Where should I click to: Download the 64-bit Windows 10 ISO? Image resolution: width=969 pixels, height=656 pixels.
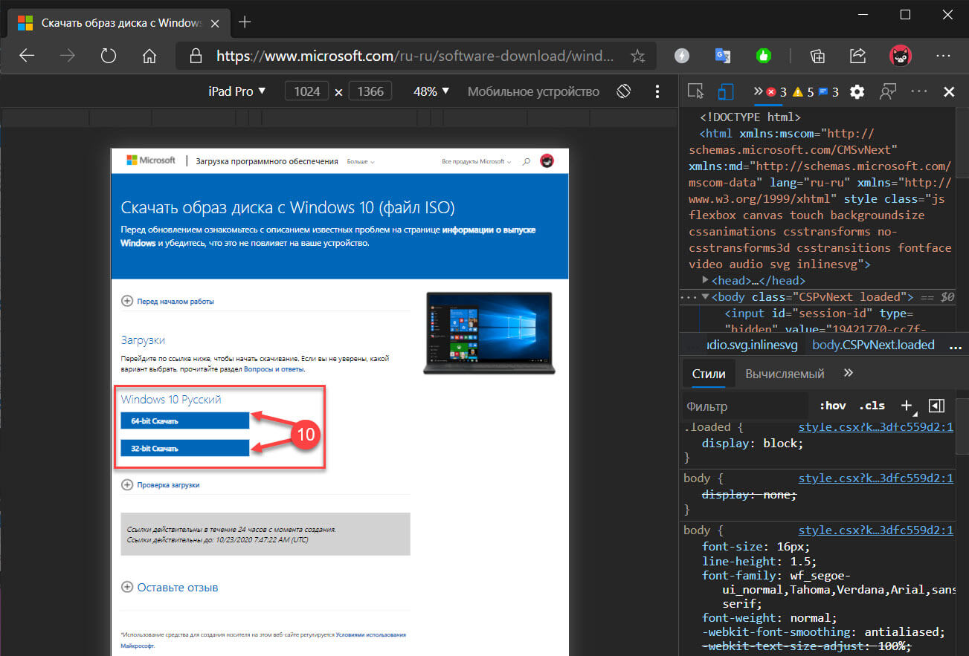[x=184, y=421]
